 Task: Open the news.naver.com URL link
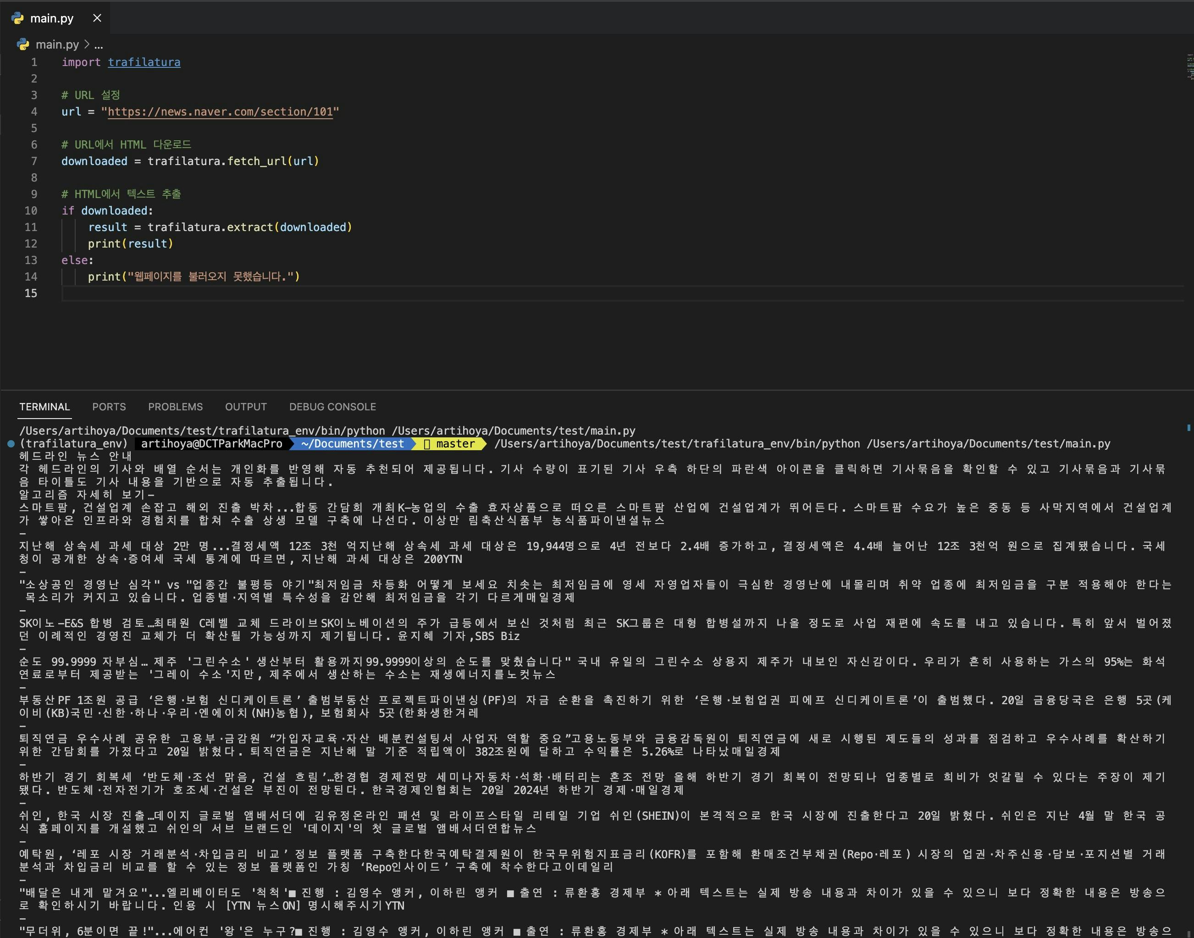220,111
